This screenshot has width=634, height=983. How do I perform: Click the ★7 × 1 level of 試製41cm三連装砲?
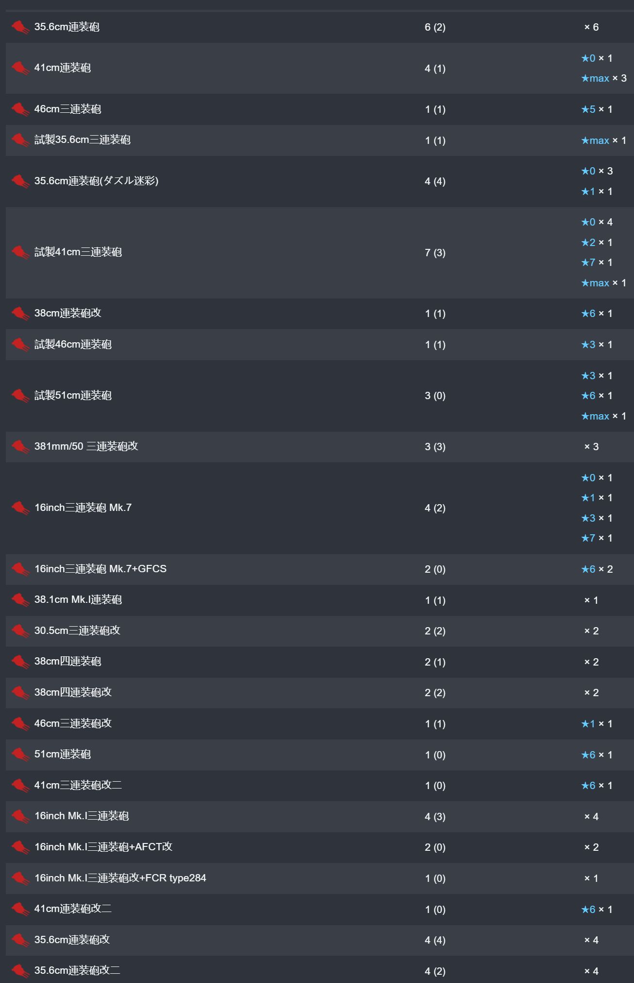(x=597, y=263)
